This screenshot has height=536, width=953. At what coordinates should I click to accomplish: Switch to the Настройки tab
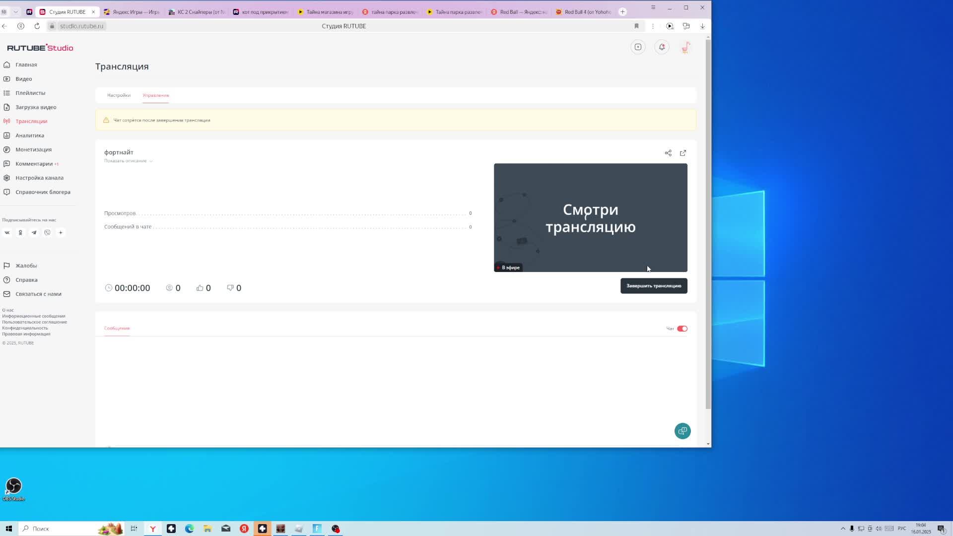tap(119, 95)
